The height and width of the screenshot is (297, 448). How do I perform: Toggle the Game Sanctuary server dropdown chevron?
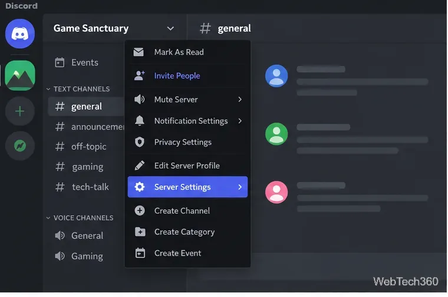[x=170, y=28]
